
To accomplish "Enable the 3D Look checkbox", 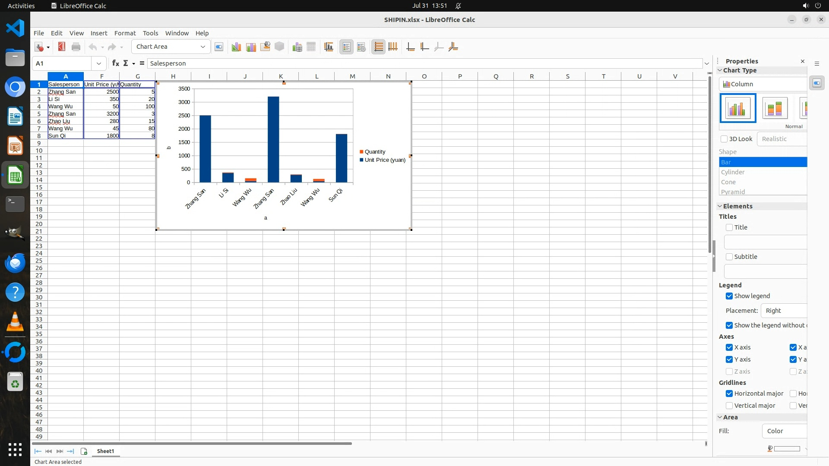I will (x=724, y=139).
